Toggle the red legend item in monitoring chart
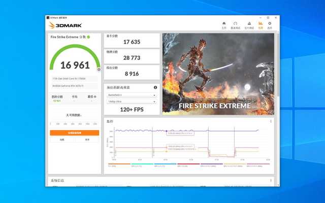The width and height of the screenshot is (325, 203). [x=188, y=165]
